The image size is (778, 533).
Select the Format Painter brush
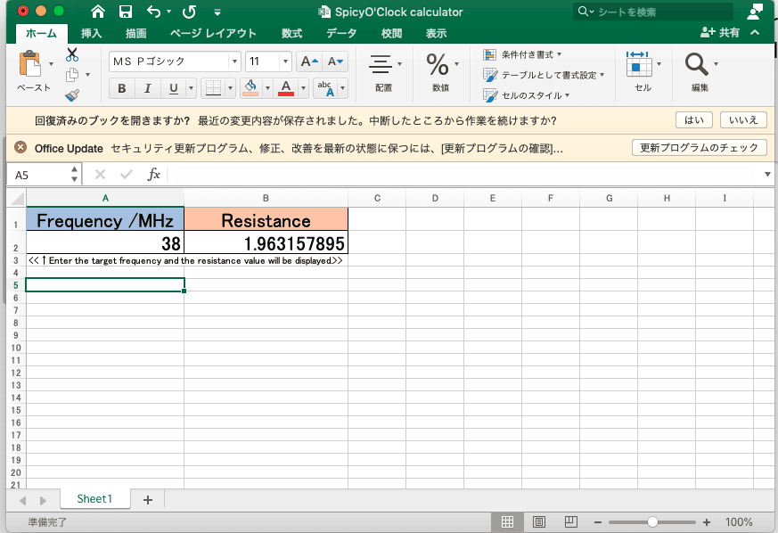pyautogui.click(x=72, y=94)
